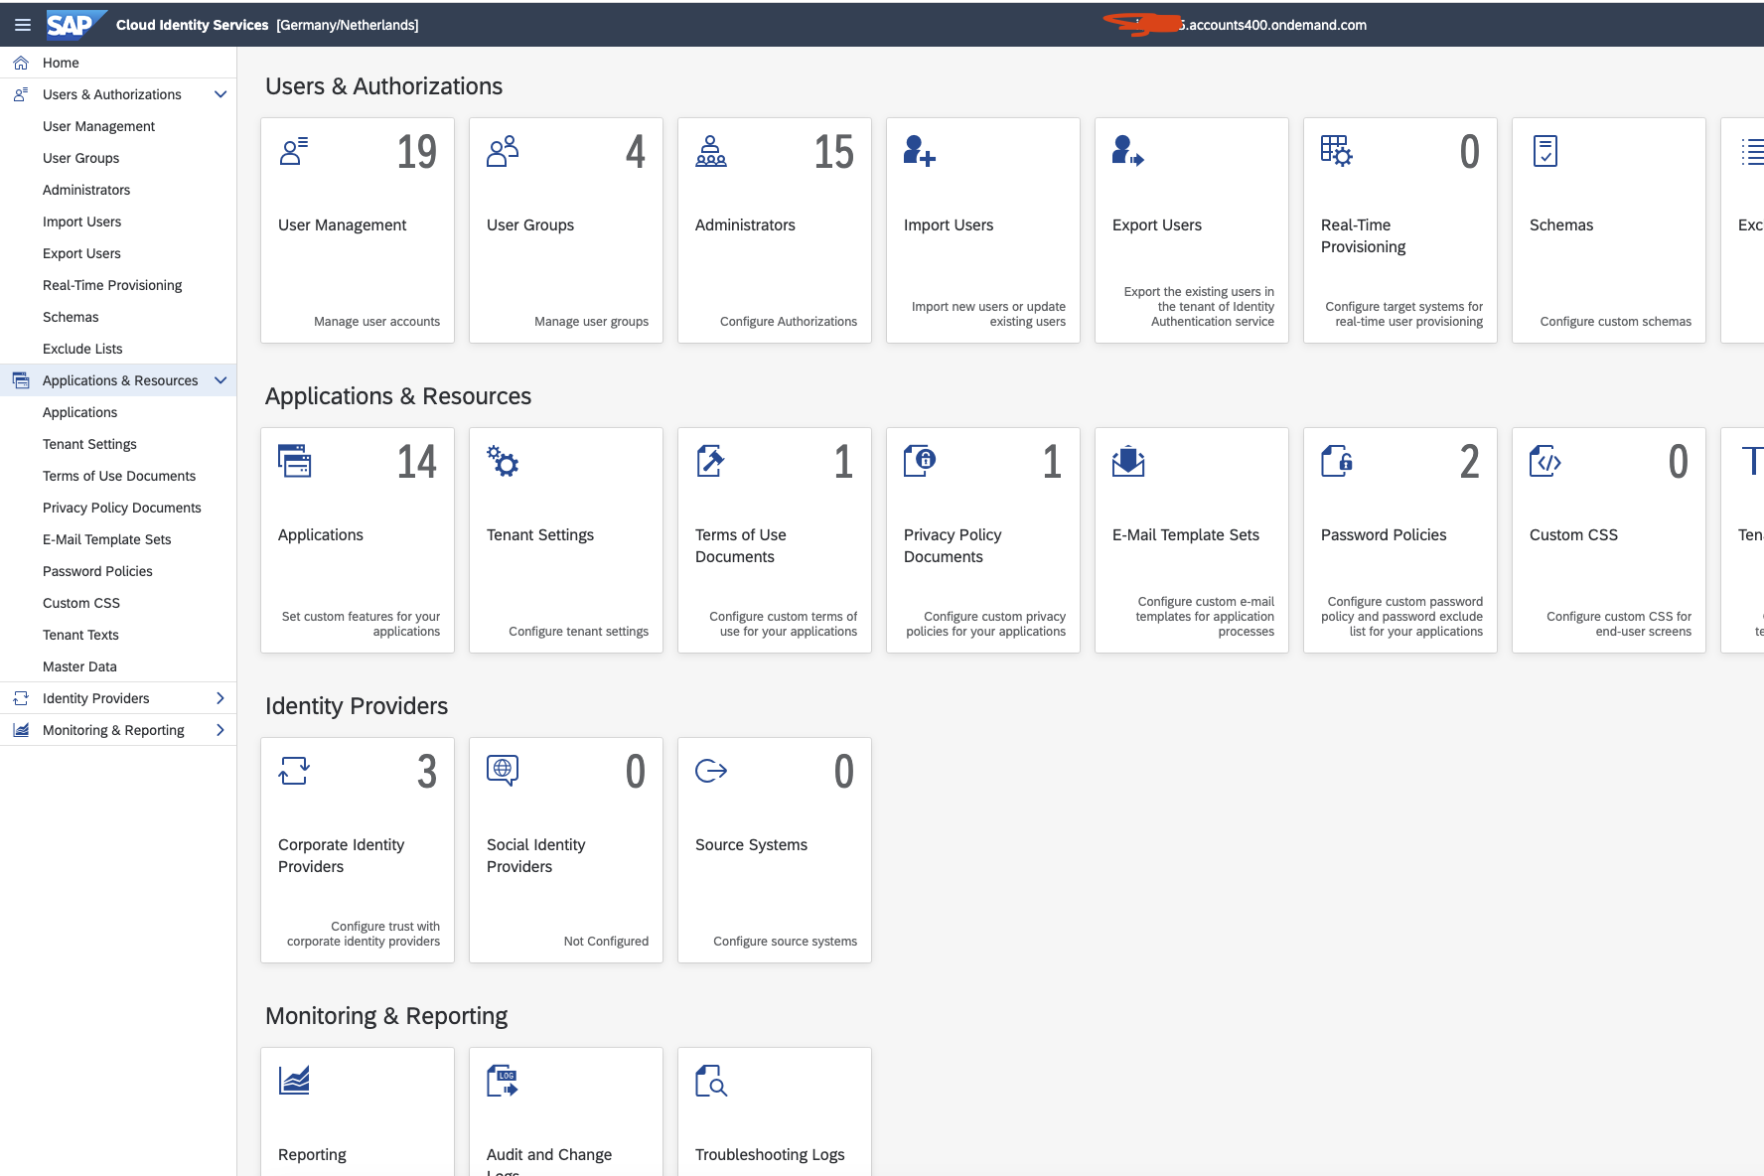Toggle the hamburger navigation menu button
This screenshot has height=1176, width=1764.
click(x=22, y=25)
